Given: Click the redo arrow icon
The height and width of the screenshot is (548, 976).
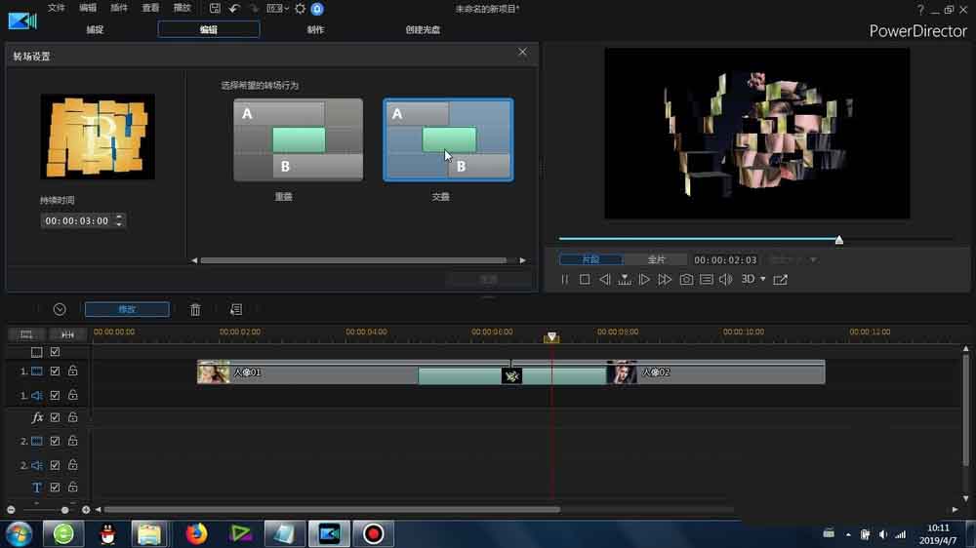Looking at the screenshot, I should [x=254, y=8].
